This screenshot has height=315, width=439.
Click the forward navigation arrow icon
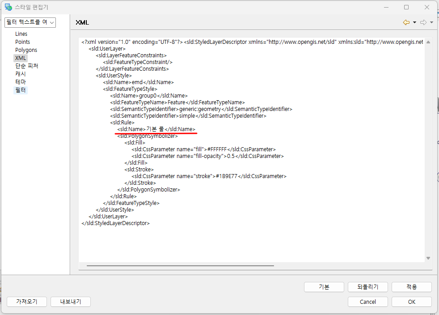[423, 22]
